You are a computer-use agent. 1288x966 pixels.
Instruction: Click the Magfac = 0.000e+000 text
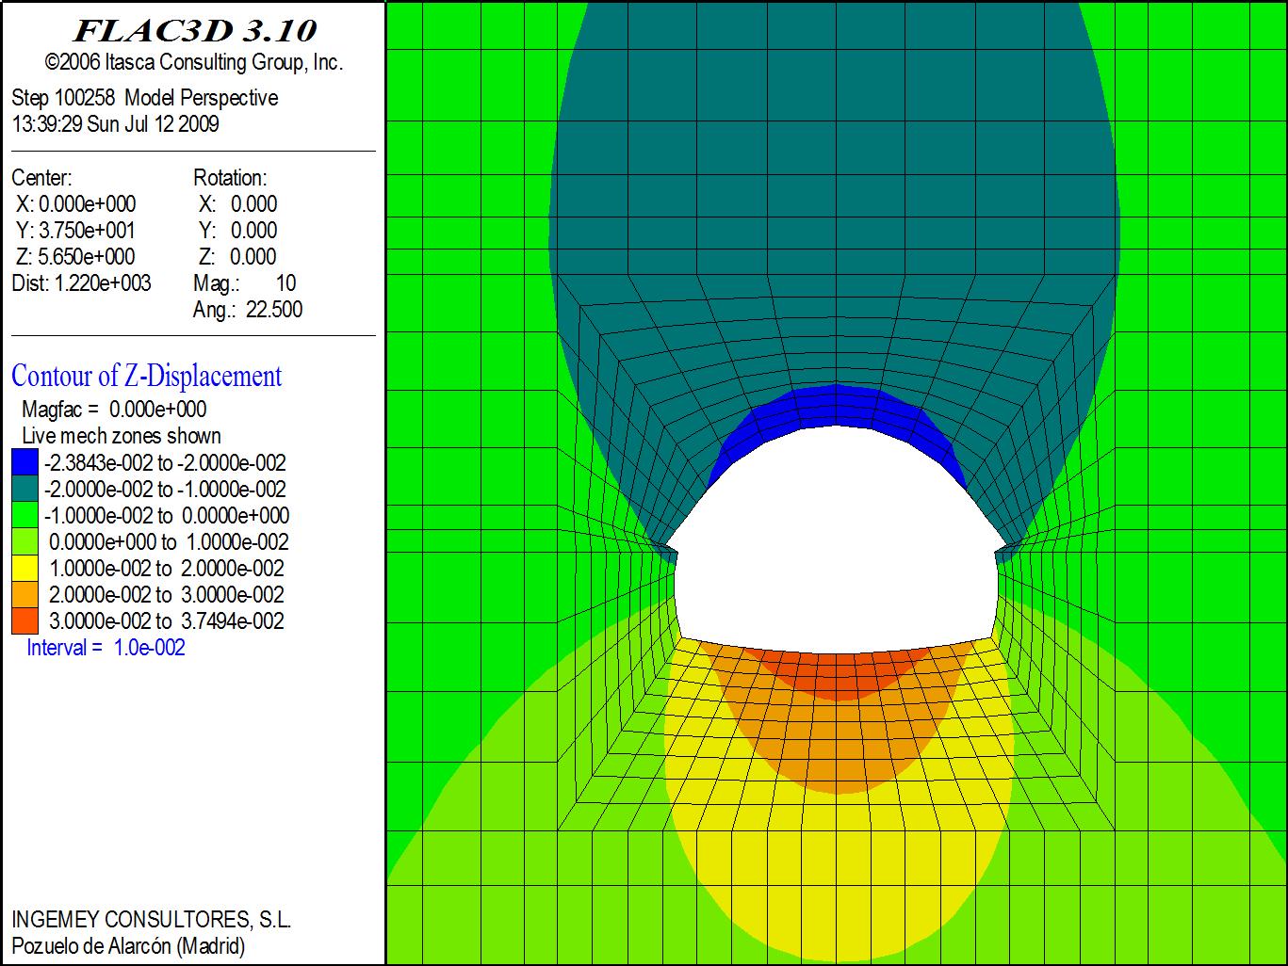pyautogui.click(x=114, y=410)
